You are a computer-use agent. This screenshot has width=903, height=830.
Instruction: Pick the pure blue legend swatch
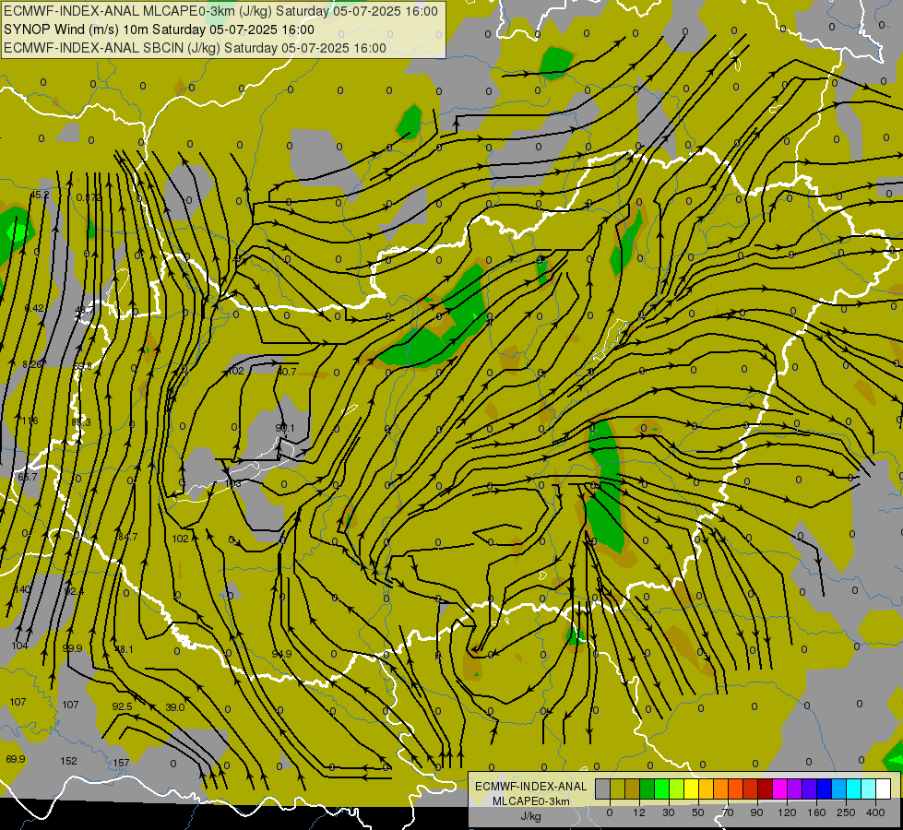click(825, 788)
